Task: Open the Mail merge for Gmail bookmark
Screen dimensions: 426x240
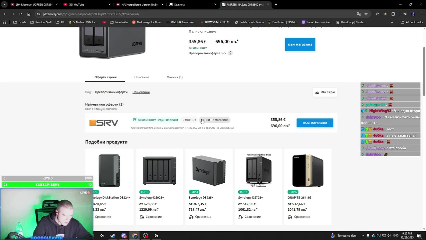Action: pos(147,22)
